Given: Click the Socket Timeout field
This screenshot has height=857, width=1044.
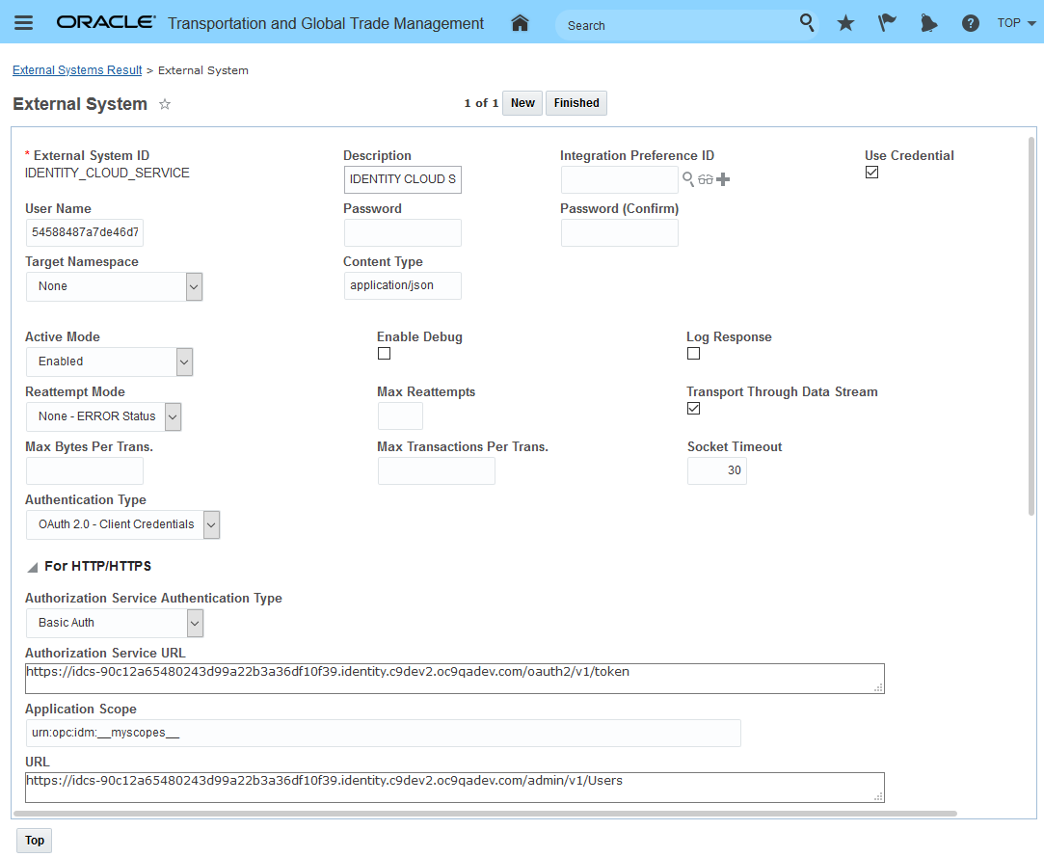Looking at the screenshot, I should (x=717, y=470).
